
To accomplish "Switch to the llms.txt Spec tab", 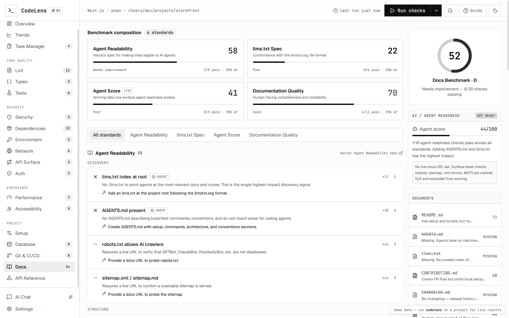I will point(191,135).
